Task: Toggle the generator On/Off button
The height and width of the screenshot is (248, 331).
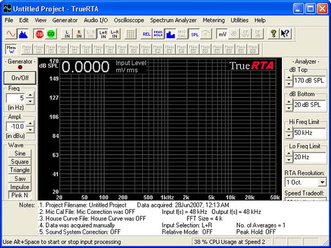Action: 20,78
